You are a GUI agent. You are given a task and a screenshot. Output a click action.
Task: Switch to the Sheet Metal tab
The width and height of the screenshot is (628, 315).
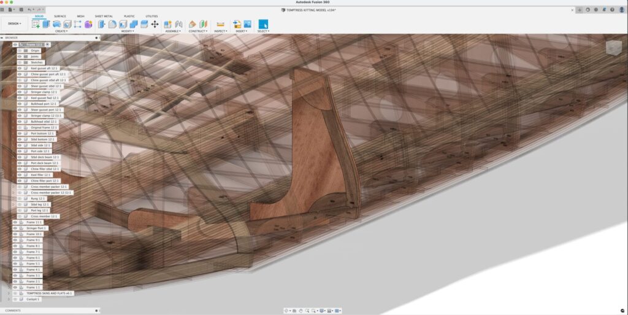(102, 16)
